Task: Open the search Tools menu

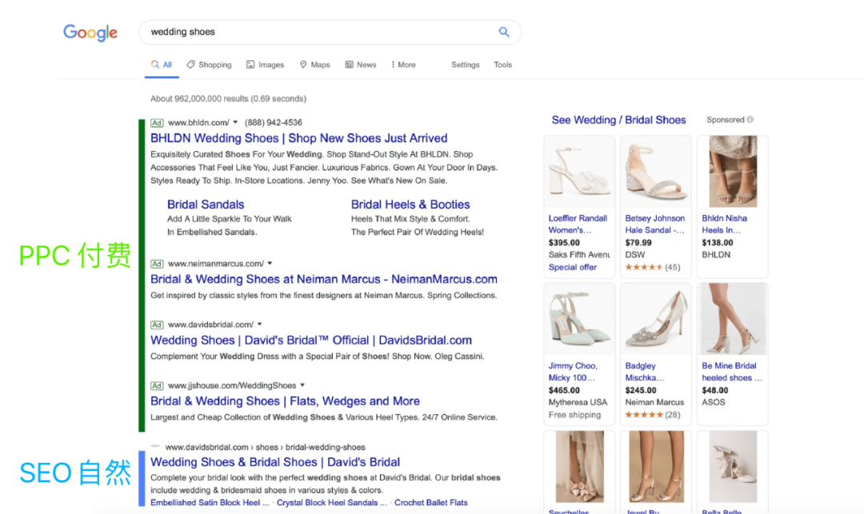Action: (502, 65)
